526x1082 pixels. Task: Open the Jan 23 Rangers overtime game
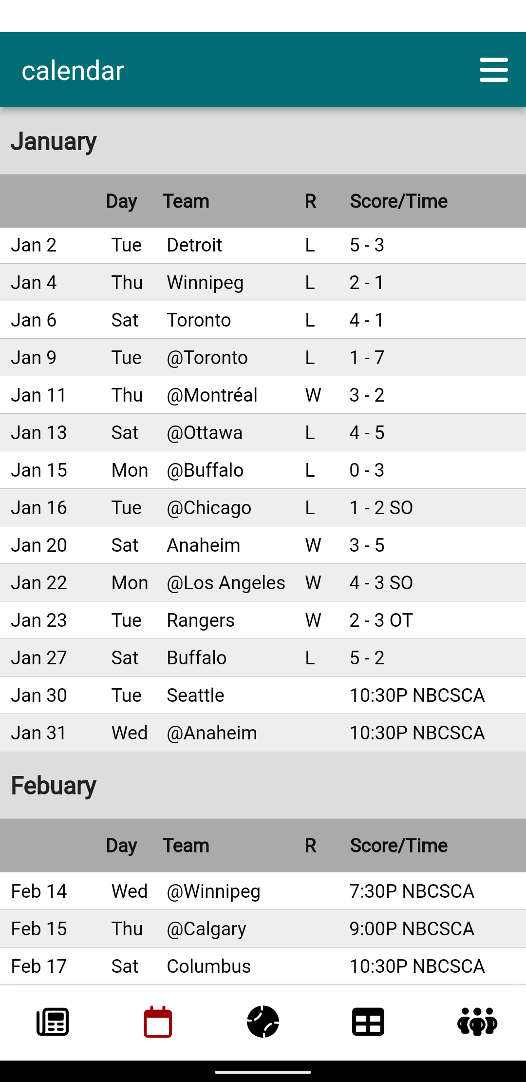pyautogui.click(x=263, y=620)
